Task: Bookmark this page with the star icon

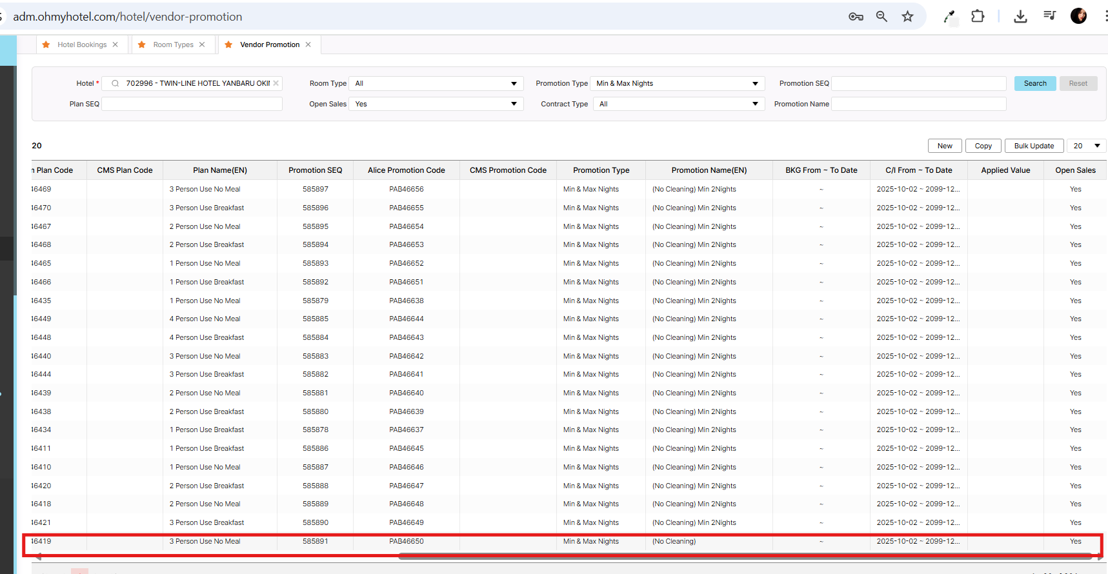Action: [907, 17]
